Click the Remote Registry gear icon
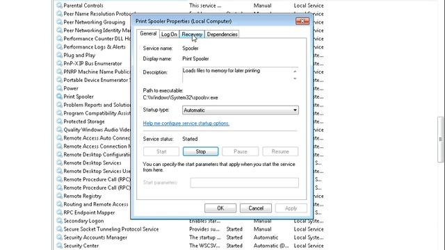Image resolution: width=445 pixels, height=250 pixels. pos(59,196)
